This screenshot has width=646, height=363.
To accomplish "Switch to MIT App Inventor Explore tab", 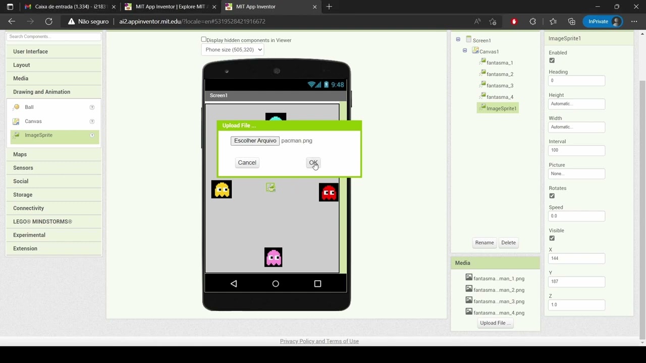I will point(170,7).
